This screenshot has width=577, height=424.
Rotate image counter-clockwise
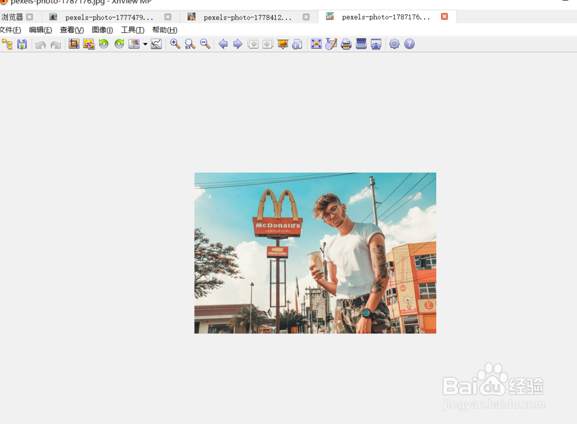coord(104,44)
